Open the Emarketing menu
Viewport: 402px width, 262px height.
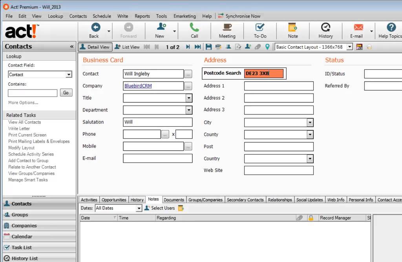[x=185, y=16]
